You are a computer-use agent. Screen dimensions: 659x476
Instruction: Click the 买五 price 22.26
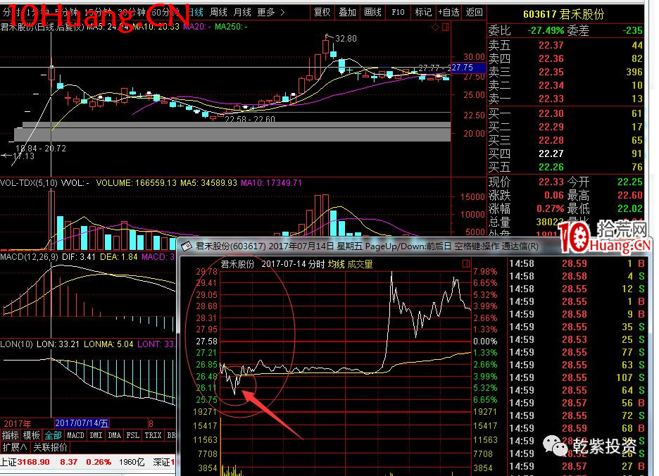(x=551, y=168)
